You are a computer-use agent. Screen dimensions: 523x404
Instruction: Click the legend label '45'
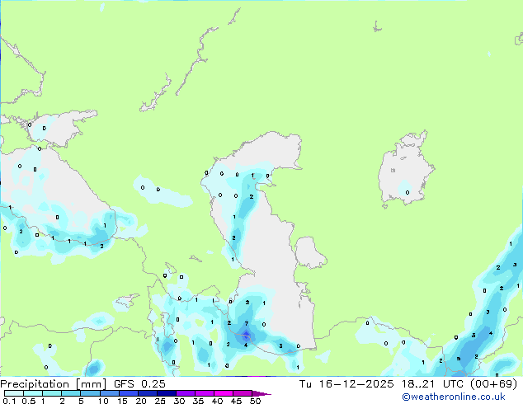[x=236, y=401]
